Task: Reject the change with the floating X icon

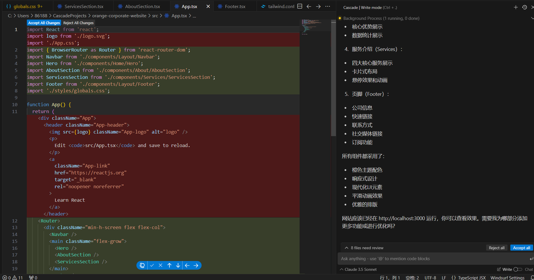Action: click(161, 265)
